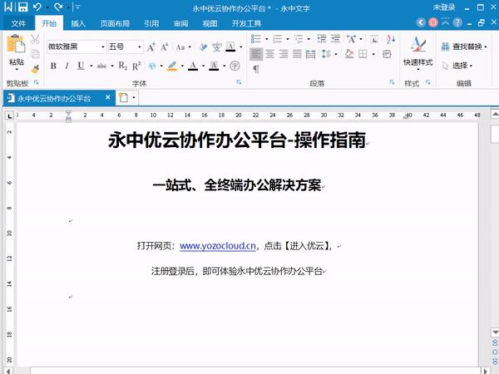Click the Distributed alignment icon
Screen dimensions: 499x374
(310, 54)
